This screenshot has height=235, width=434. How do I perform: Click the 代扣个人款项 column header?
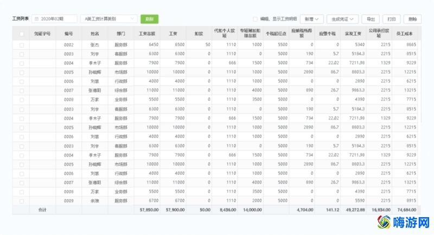[x=225, y=33]
